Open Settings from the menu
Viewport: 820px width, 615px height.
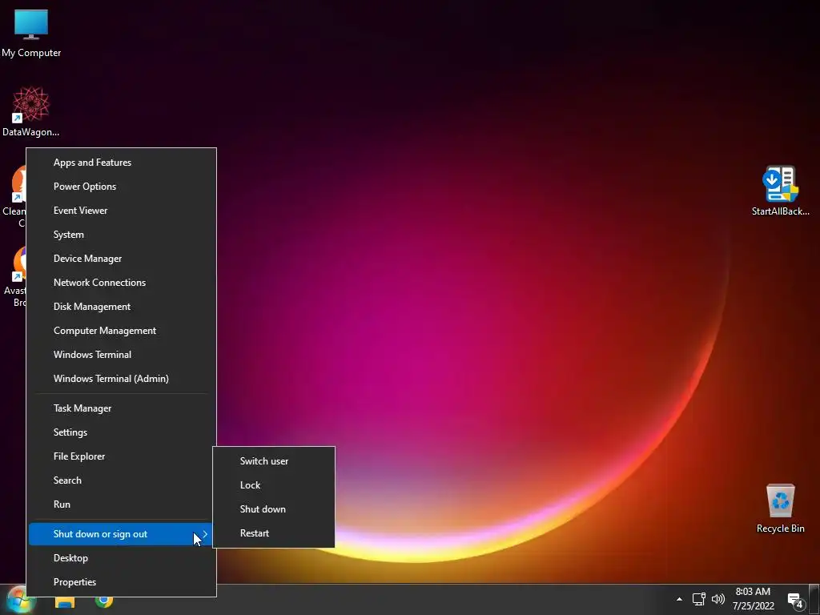click(x=122, y=432)
